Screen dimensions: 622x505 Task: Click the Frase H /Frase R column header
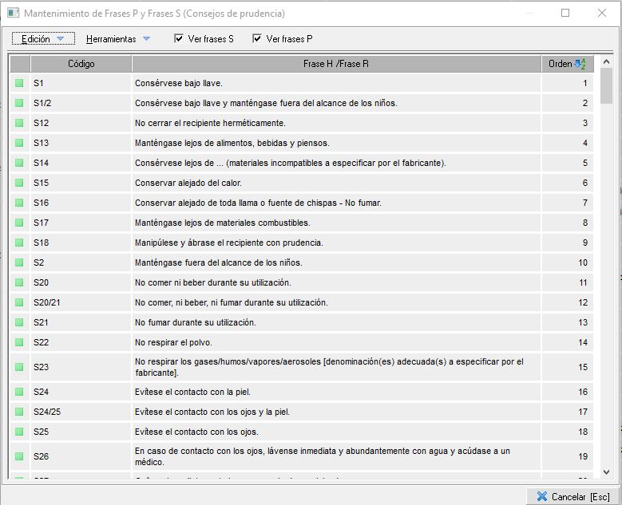coord(335,64)
